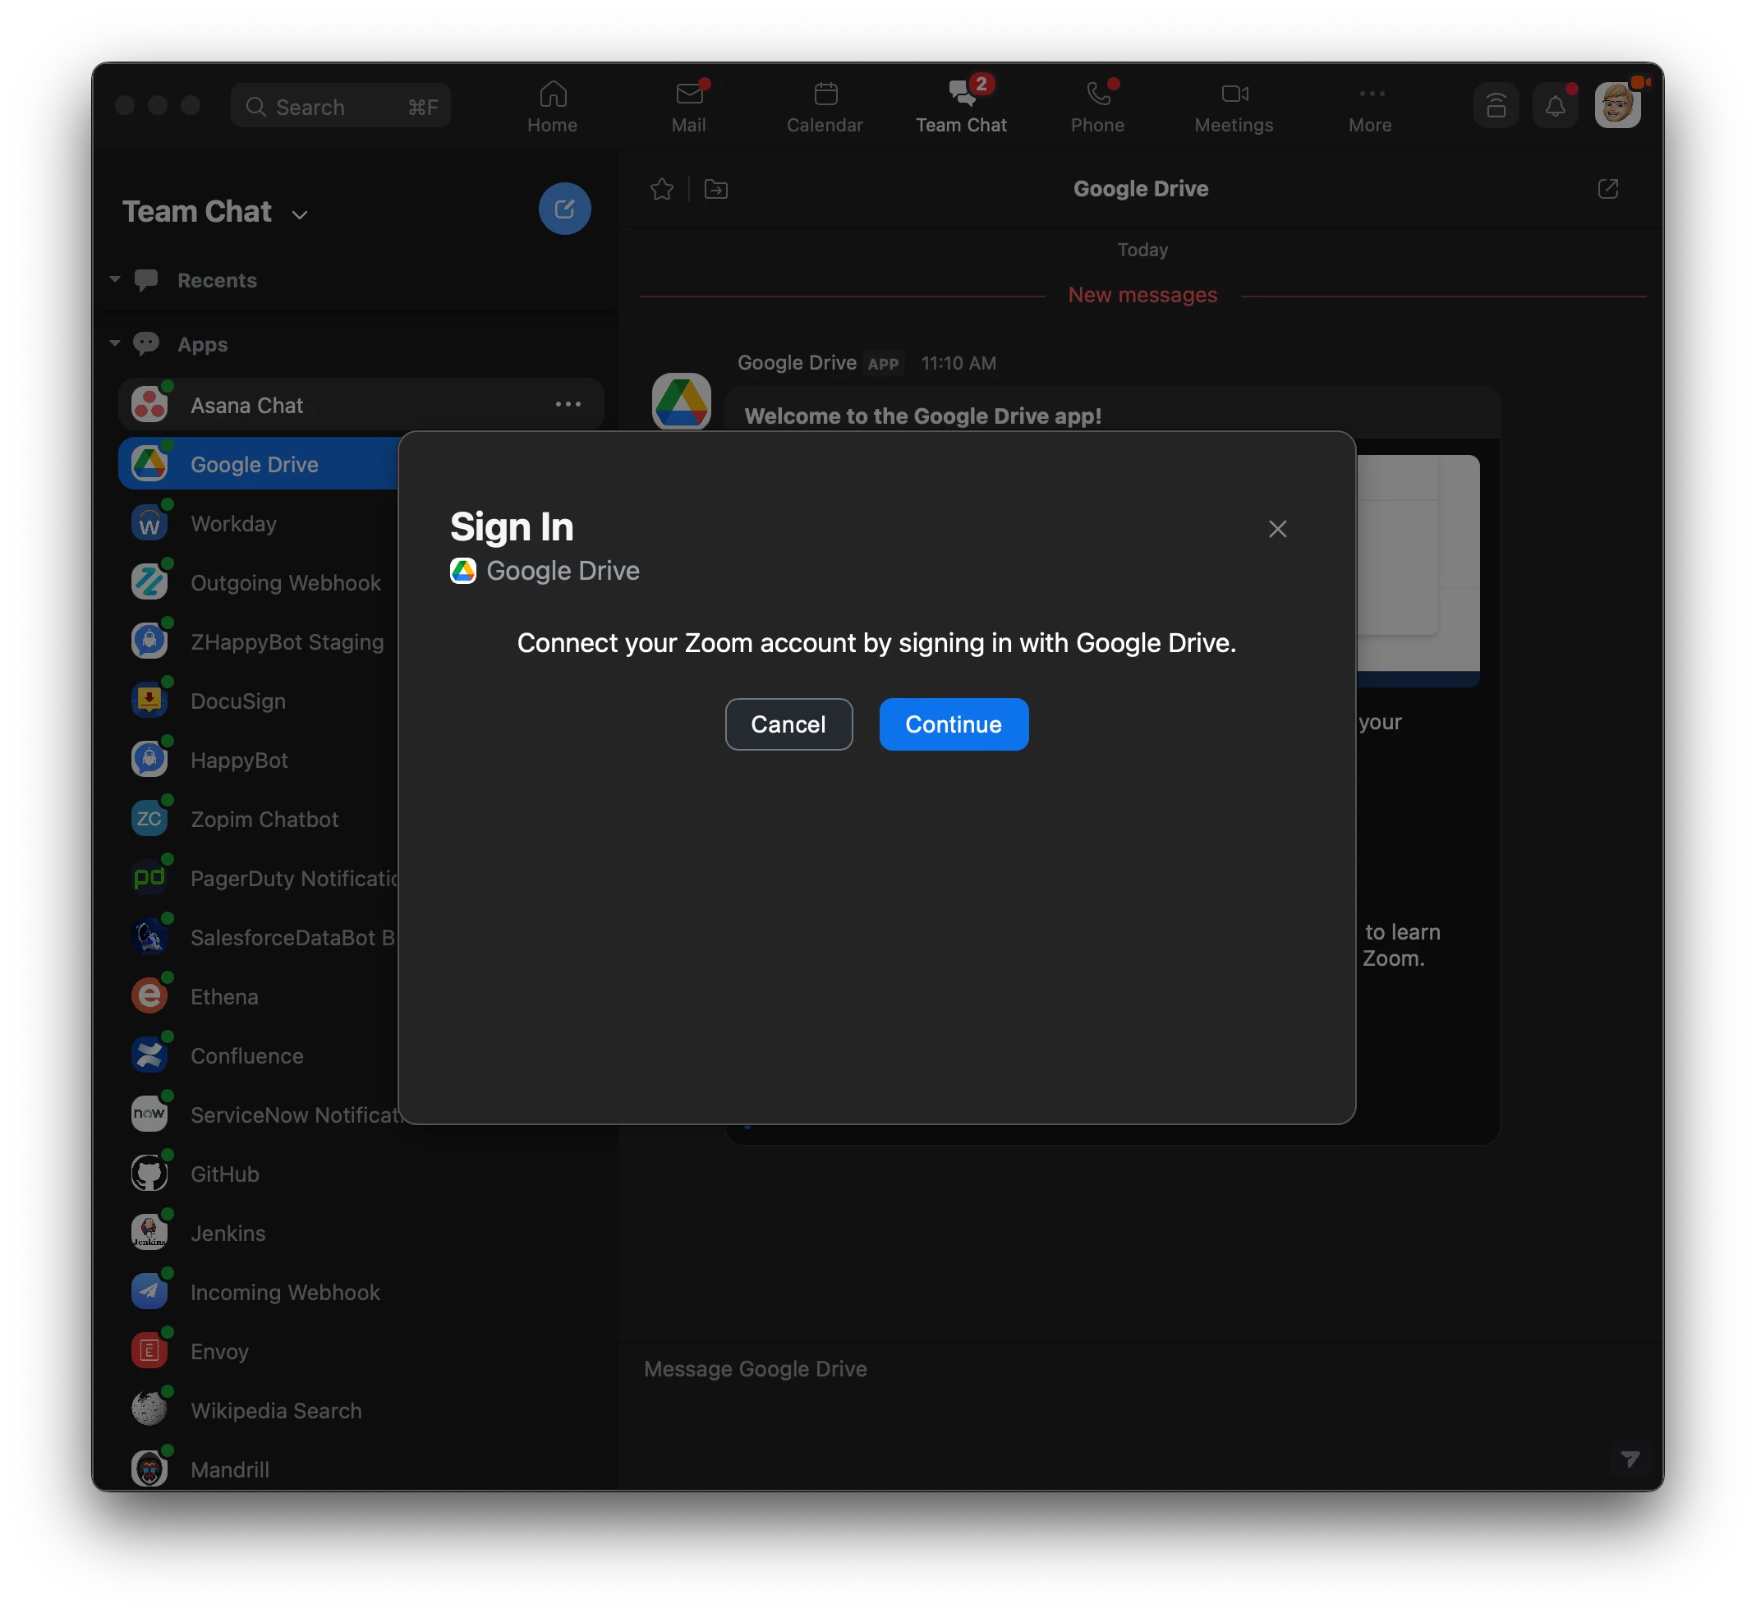The width and height of the screenshot is (1756, 1613).
Task: Close the Sign In dialog
Action: 1277,529
